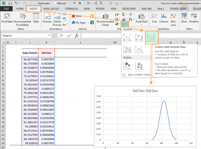201x149 pixels.
Task: Choose Scatter with Smooth Lines and Markers
Action: pyautogui.click(x=139, y=37)
